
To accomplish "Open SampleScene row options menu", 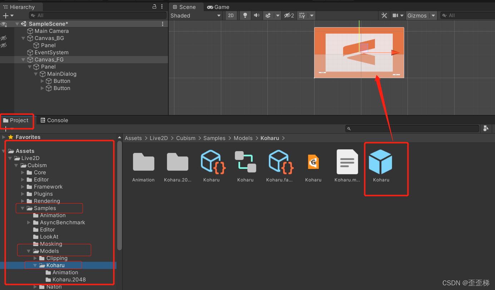I will [163, 24].
